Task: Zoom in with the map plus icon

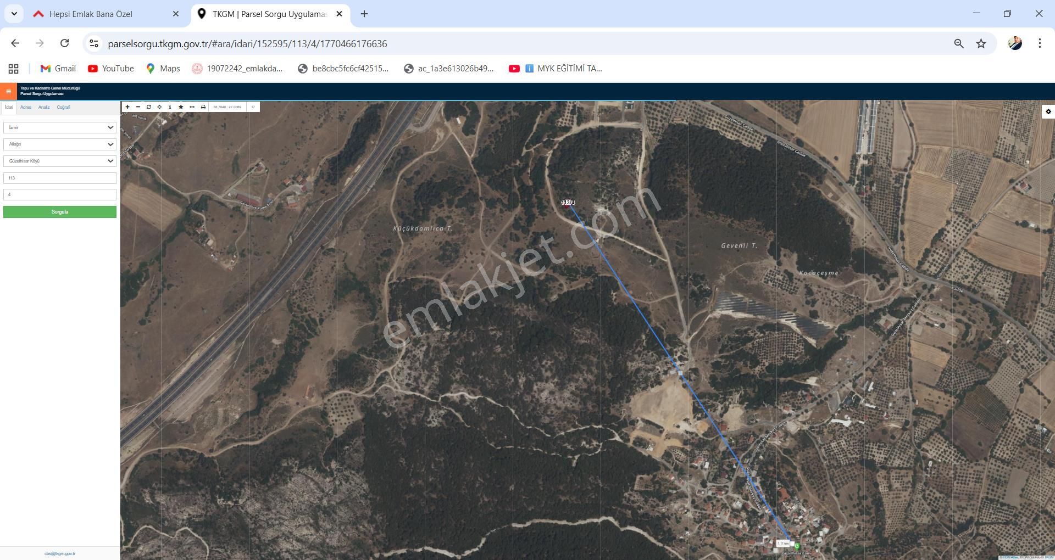Action: pos(127,107)
